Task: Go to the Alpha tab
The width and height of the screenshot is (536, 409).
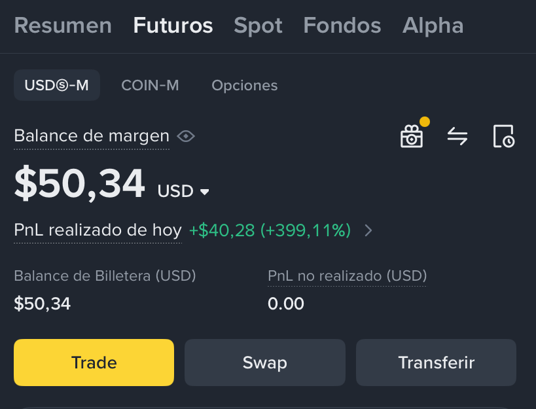Action: 433,26
